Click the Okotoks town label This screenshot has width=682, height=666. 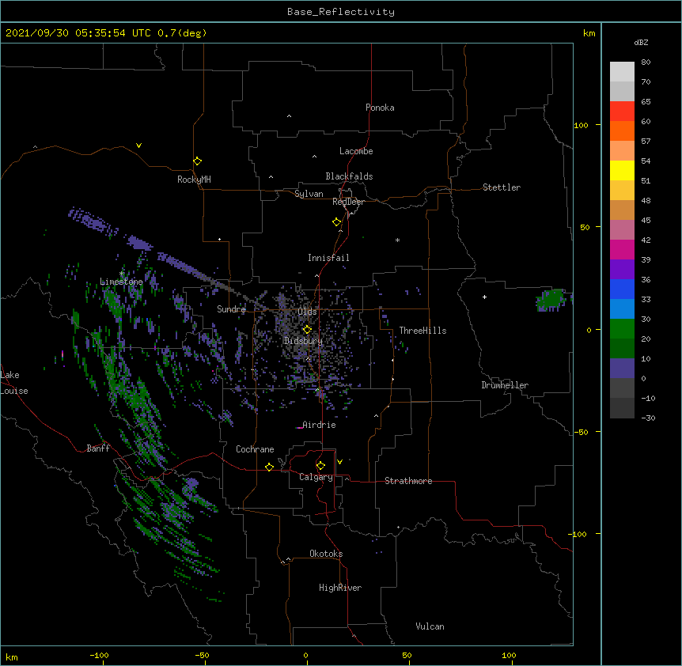pyautogui.click(x=326, y=554)
